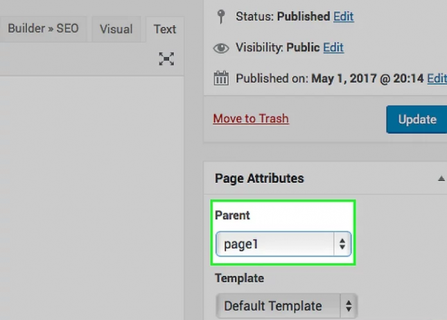Collapse the Page Attributes panel arrow
The height and width of the screenshot is (320, 447).
pos(441,179)
